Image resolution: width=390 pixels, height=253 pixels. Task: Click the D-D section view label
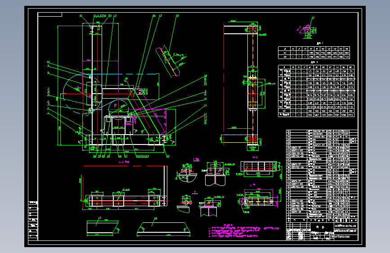coord(255,158)
